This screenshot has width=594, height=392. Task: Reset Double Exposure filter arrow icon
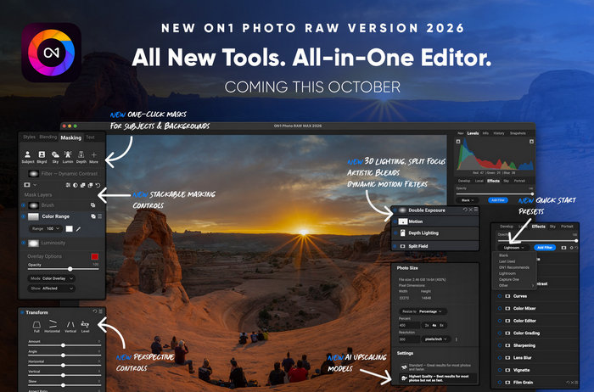(x=465, y=210)
